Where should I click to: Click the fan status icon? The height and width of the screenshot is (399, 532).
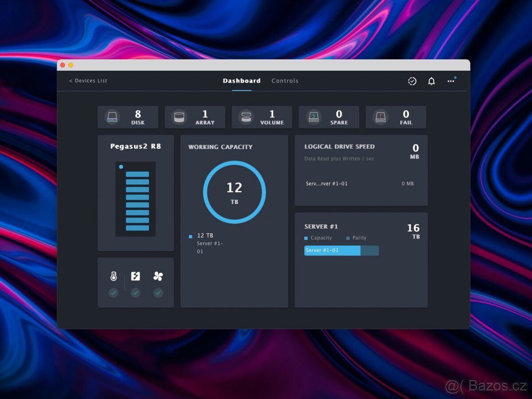(x=158, y=276)
